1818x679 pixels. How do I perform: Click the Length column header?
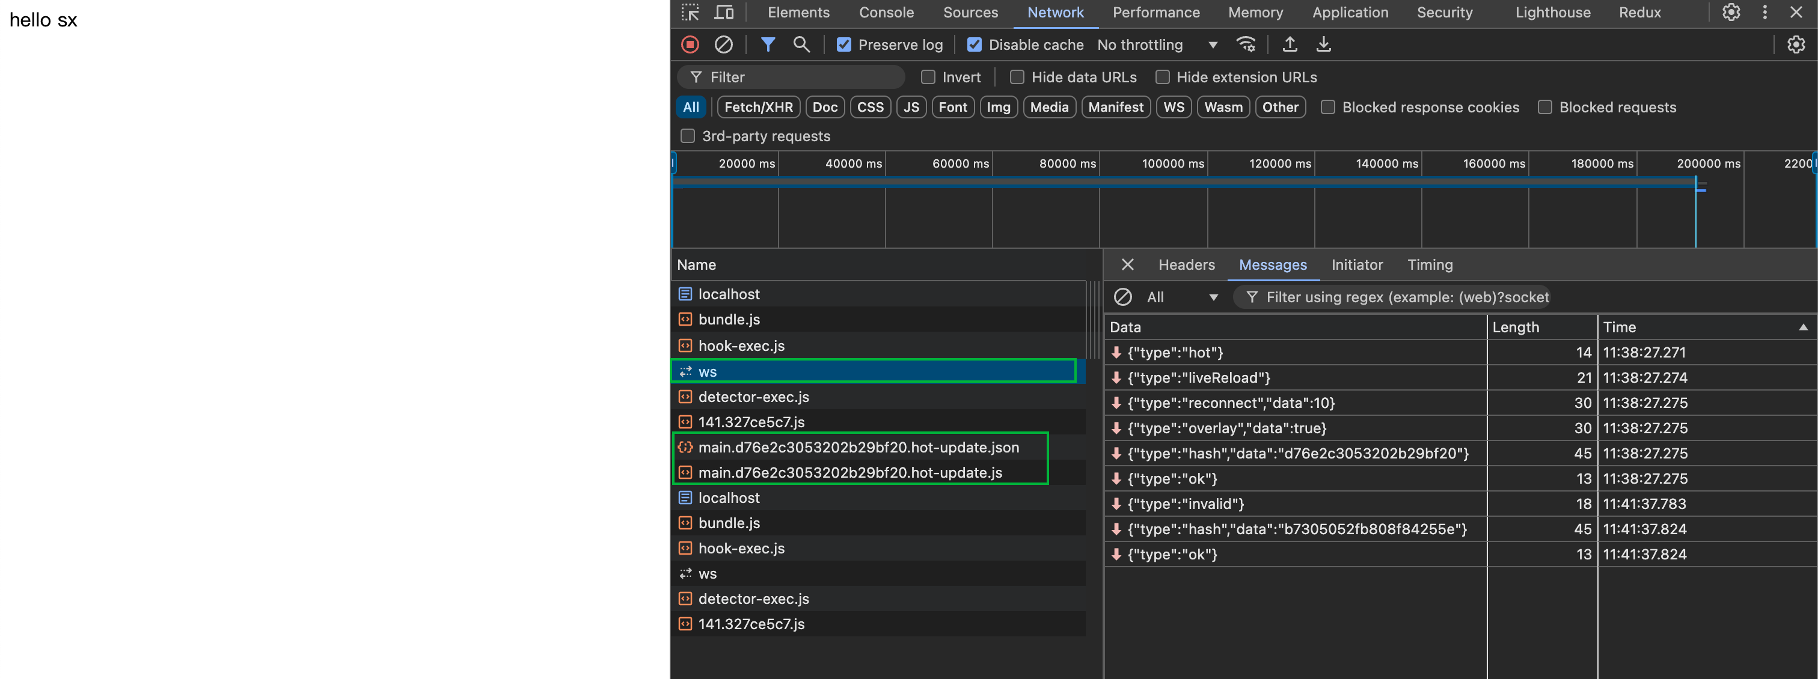tap(1542, 327)
